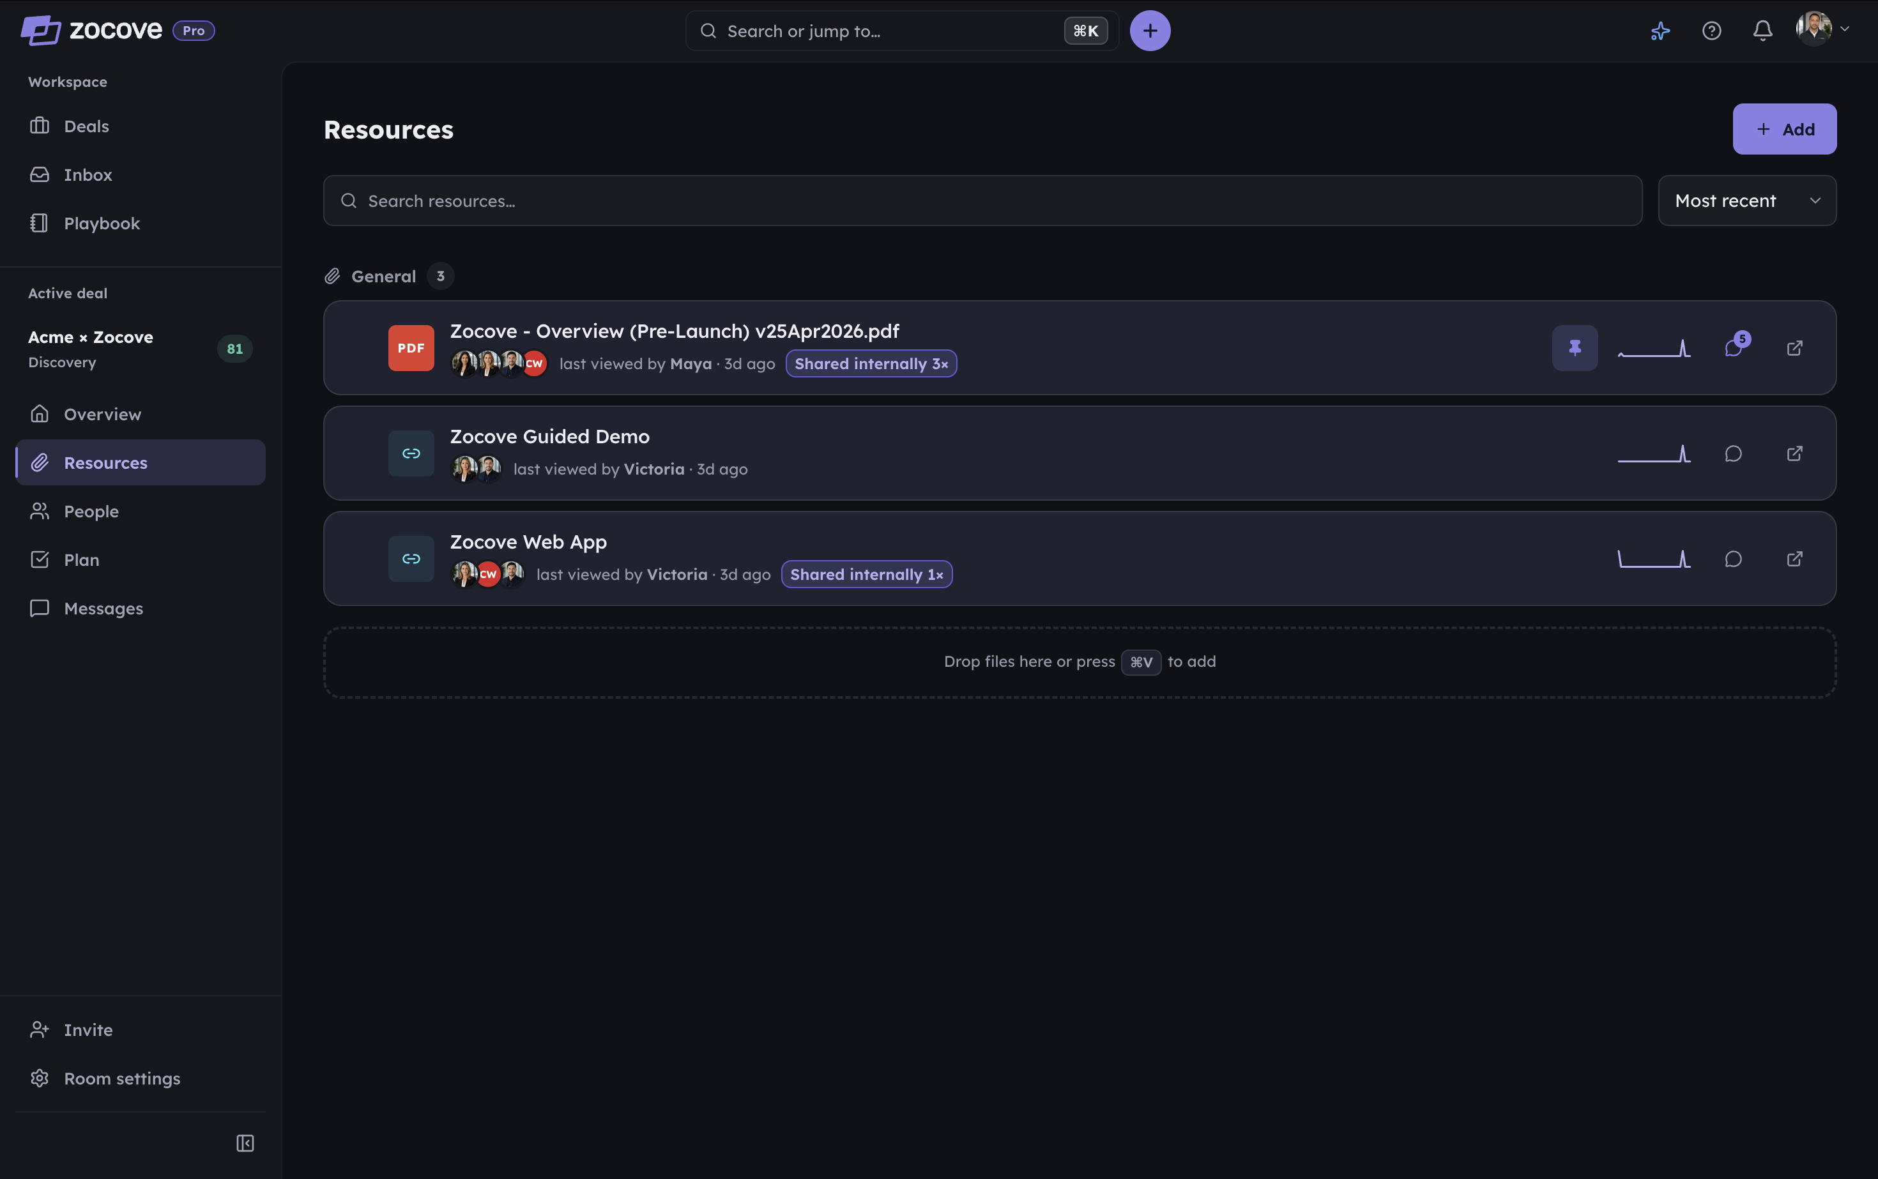The height and width of the screenshot is (1179, 1878).
Task: Click "last viewed by Victoria" on Guided Demo
Action: tap(599, 469)
